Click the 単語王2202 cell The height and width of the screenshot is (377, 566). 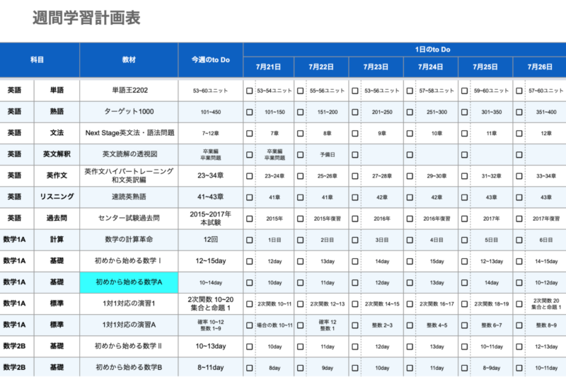[129, 91]
